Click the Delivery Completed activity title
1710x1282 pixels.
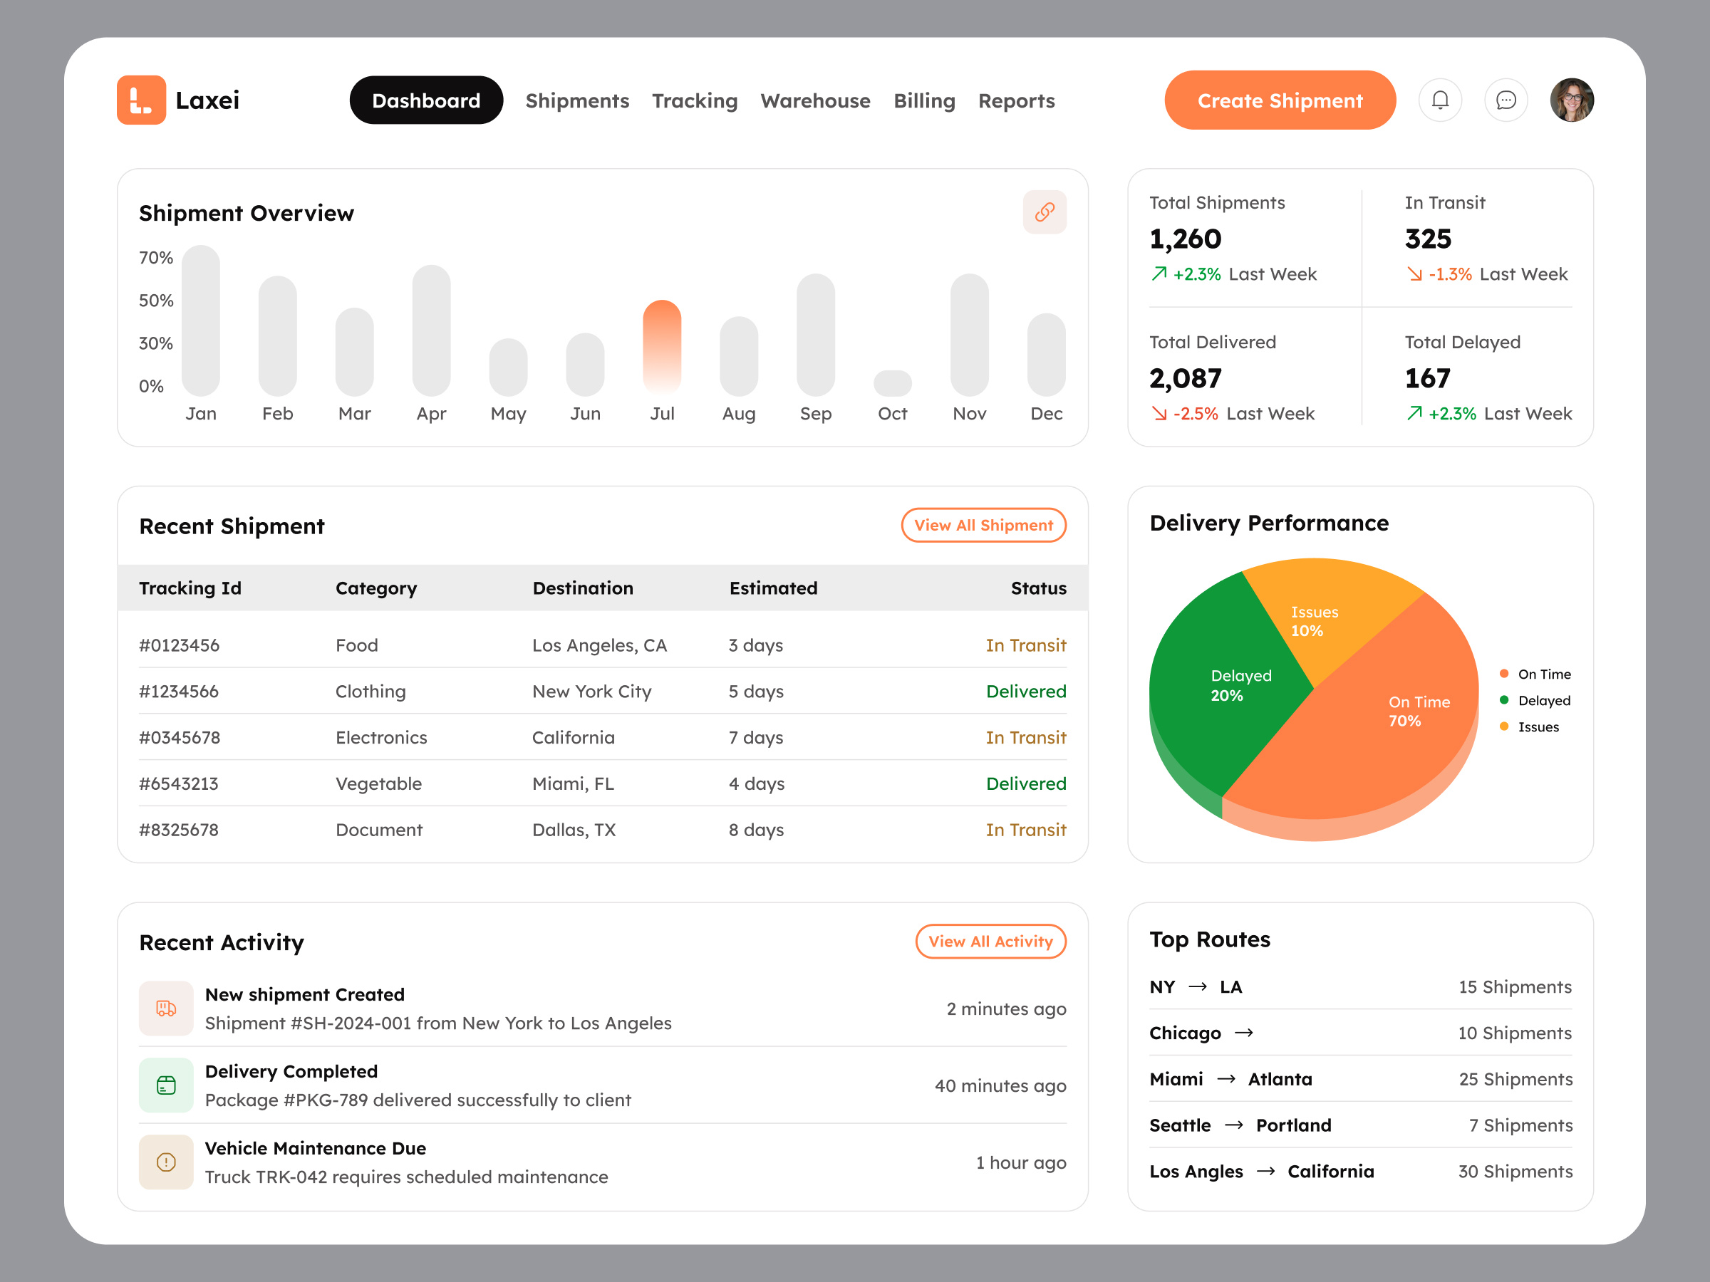tap(291, 1071)
